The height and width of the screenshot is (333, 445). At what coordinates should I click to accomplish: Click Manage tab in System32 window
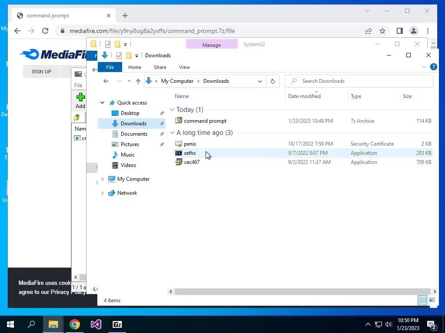(212, 45)
